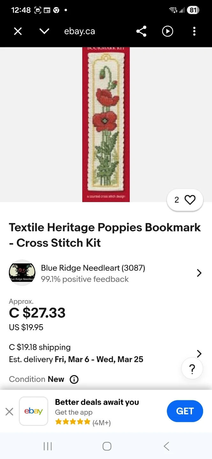This screenshot has height=459, width=212.
Task: Show condition info via the info icon
Action: click(74, 379)
